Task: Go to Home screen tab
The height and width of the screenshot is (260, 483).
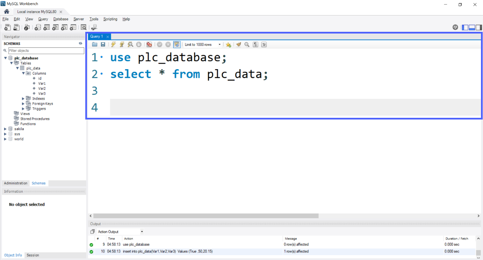Action: pyautogui.click(x=6, y=12)
